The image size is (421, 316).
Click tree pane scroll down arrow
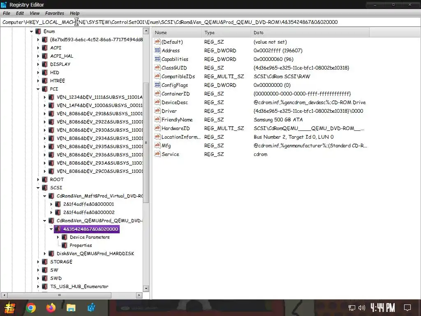(146, 288)
